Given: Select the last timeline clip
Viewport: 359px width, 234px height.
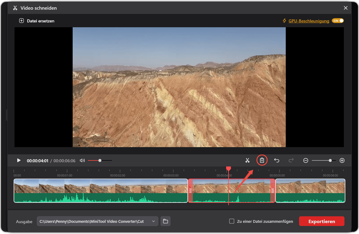Looking at the screenshot, I should click(x=310, y=191).
